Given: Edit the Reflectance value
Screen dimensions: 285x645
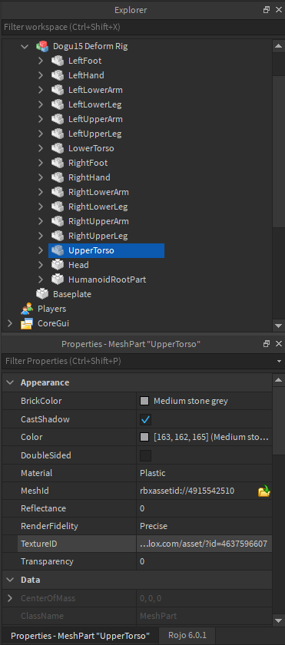Looking at the screenshot, I should click(x=204, y=508).
